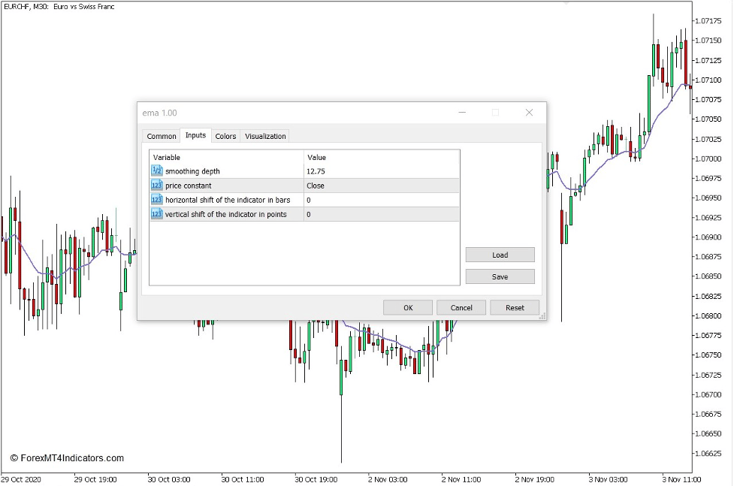Open the Visualization tab
Image resolution: width=734 pixels, height=486 pixels.
click(265, 136)
